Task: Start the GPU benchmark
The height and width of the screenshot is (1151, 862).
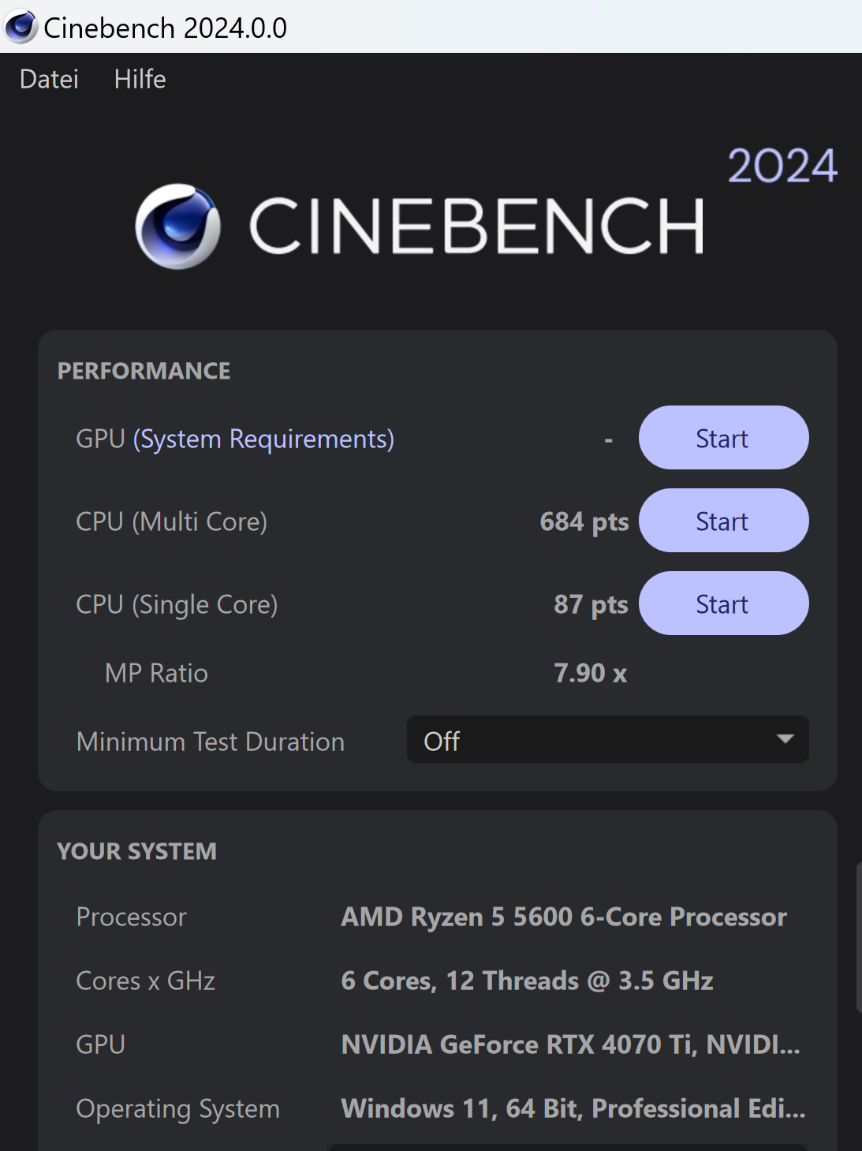Action: (722, 437)
